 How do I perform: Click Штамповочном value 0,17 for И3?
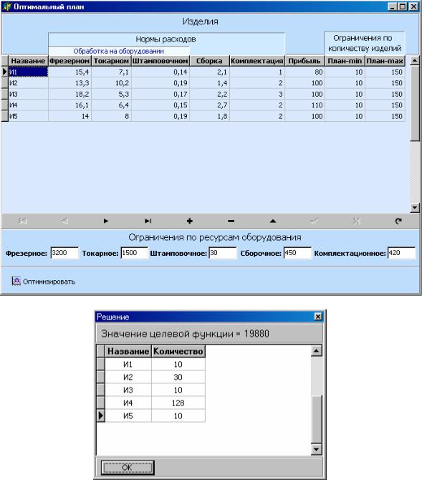pos(160,94)
